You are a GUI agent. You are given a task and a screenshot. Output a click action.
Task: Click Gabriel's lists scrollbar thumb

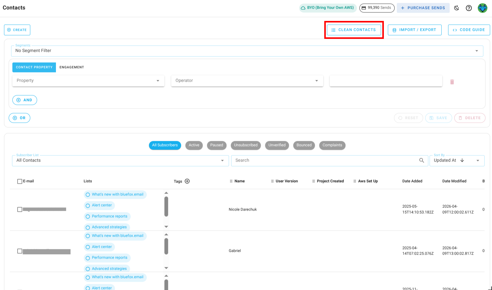pyautogui.click(x=166, y=246)
